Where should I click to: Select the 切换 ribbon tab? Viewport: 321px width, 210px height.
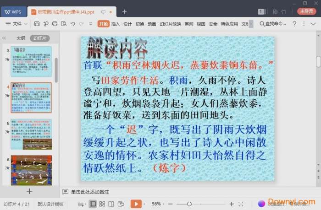click(x=140, y=24)
